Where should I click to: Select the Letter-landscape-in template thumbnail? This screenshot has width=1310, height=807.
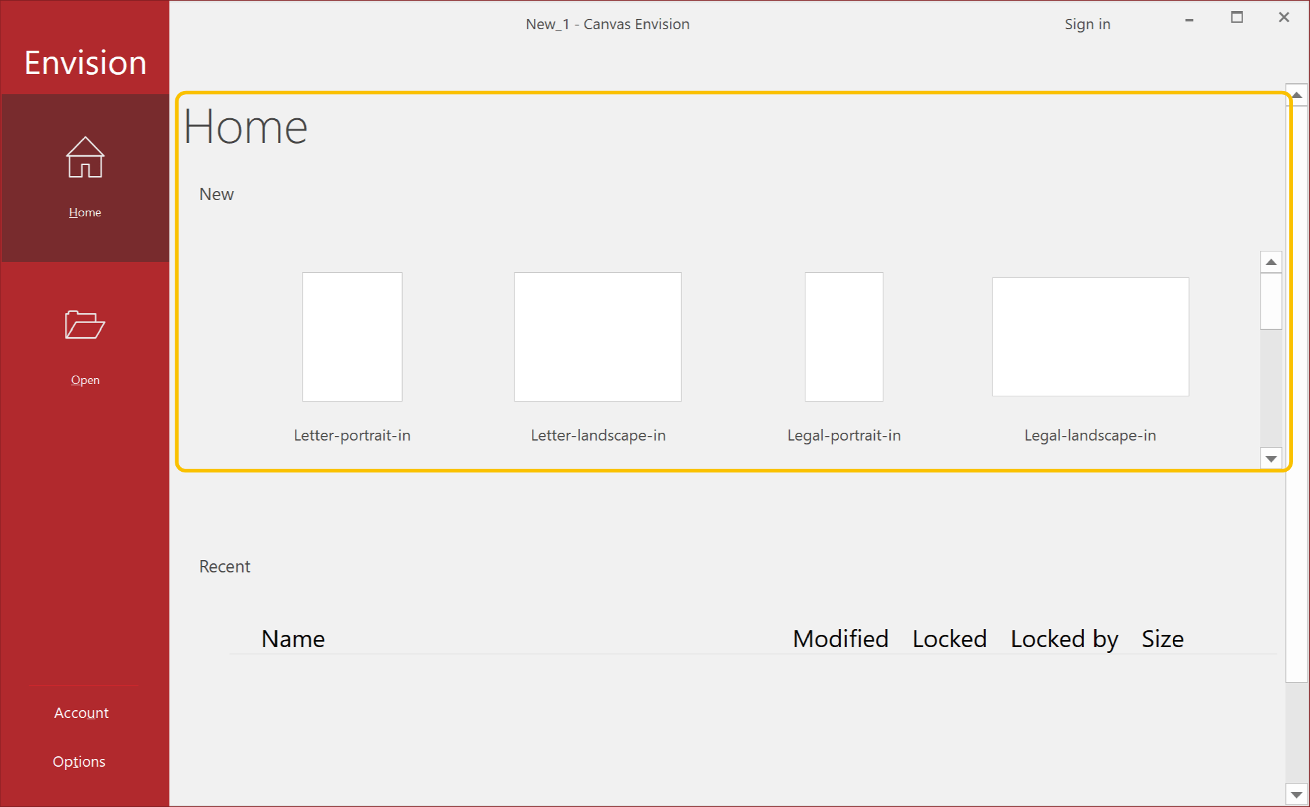[598, 337]
